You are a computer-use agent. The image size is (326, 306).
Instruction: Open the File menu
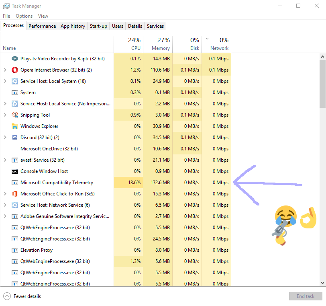[6, 16]
